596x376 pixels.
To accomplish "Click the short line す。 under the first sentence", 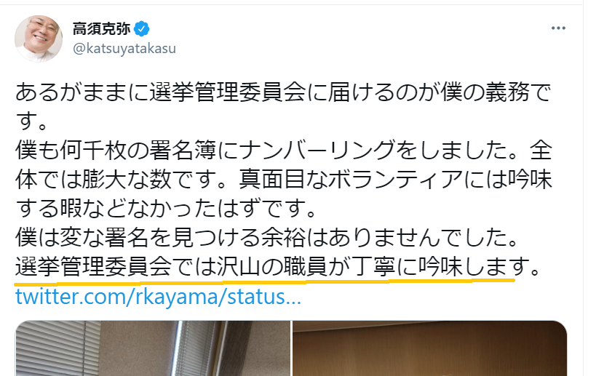I will coord(31,121).
